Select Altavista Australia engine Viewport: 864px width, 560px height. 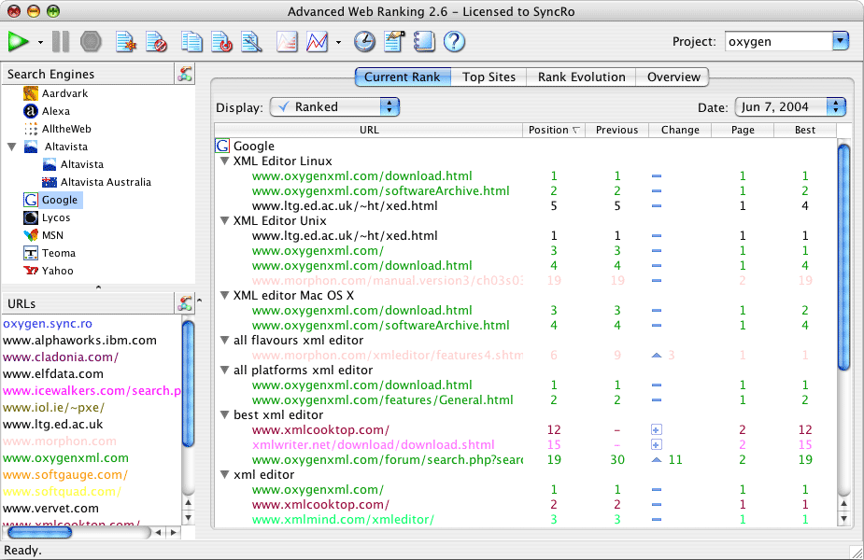click(96, 182)
